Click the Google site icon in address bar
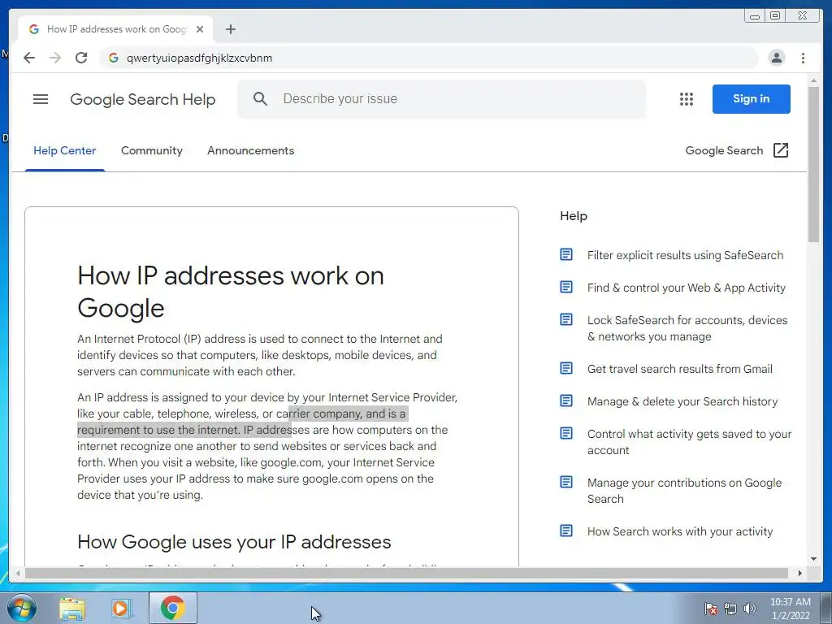Image resolution: width=832 pixels, height=624 pixels. coord(114,58)
